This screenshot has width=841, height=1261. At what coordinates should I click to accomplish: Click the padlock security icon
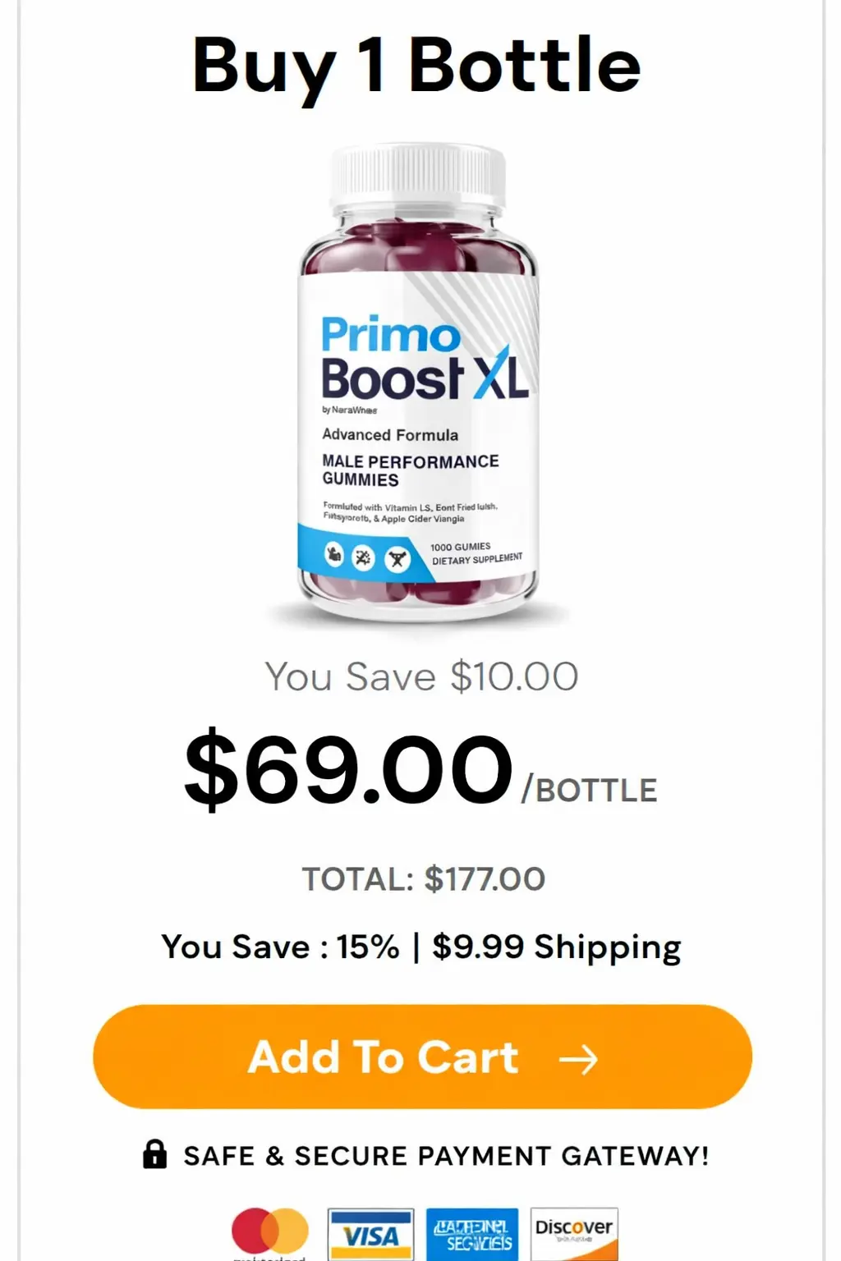pyautogui.click(x=154, y=1155)
